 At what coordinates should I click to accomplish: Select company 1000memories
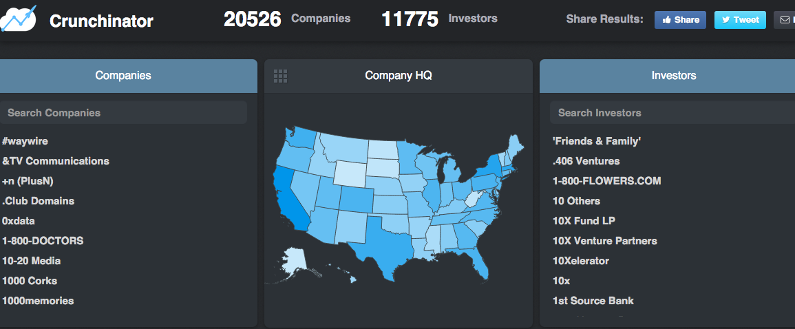(x=38, y=301)
